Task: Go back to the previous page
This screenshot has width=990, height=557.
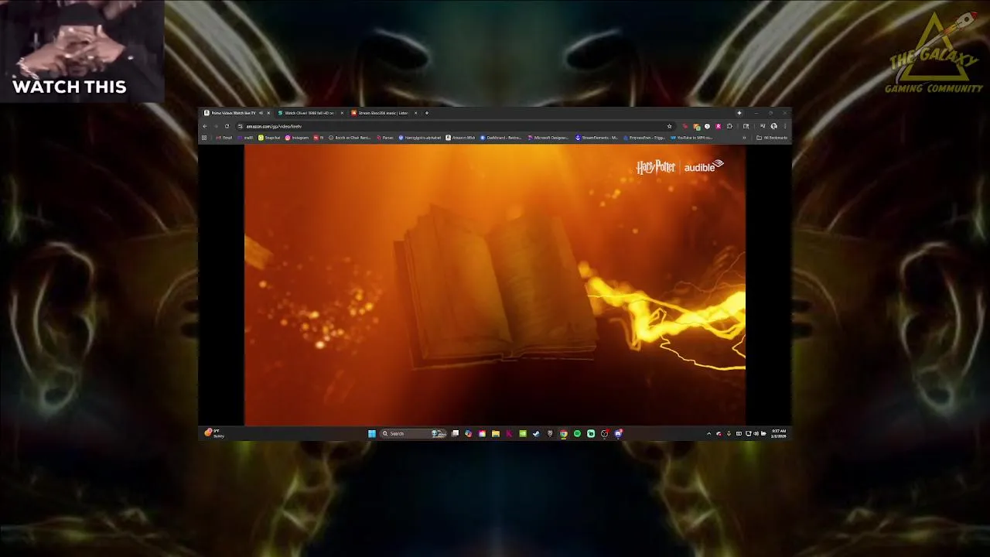Action: tap(205, 126)
